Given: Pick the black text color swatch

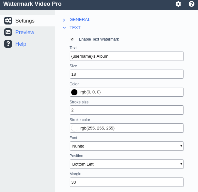Looking at the screenshot, I should (x=74, y=92).
